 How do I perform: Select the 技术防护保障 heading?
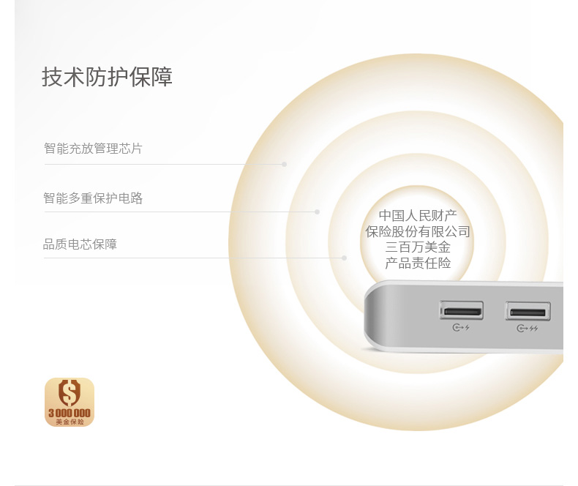[107, 77]
